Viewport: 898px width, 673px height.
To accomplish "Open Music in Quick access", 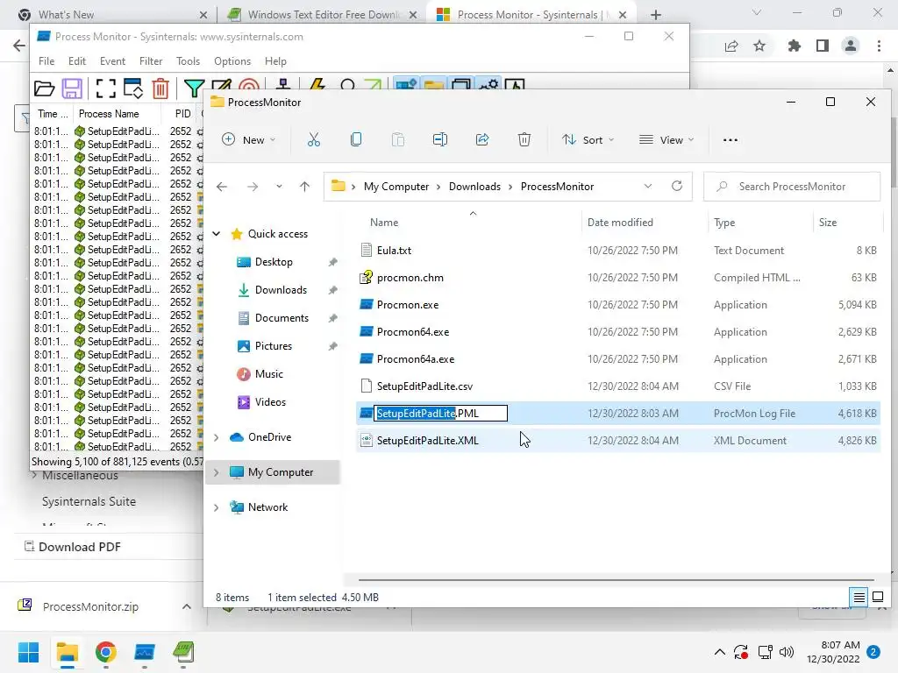I will point(269,374).
